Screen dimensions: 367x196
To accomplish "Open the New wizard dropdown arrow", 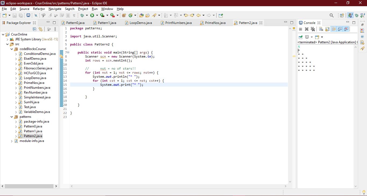I will click(9, 15).
